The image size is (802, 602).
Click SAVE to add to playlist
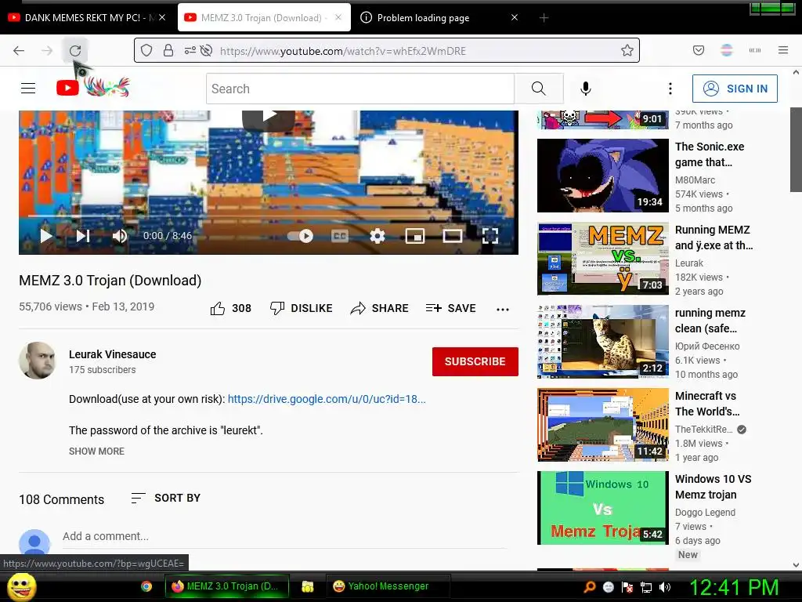450,308
